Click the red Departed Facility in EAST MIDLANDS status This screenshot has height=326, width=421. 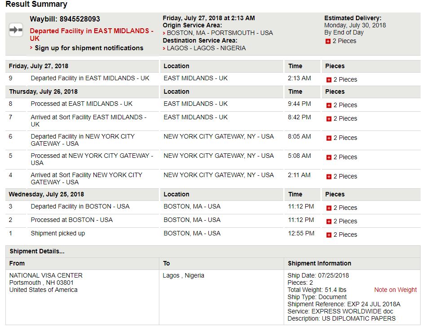(91, 35)
